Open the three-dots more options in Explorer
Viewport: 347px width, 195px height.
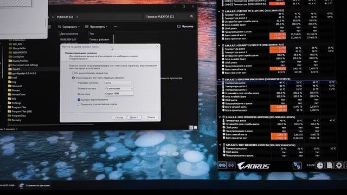[x=115, y=27]
